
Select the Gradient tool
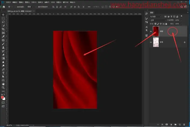[x=3, y=59]
